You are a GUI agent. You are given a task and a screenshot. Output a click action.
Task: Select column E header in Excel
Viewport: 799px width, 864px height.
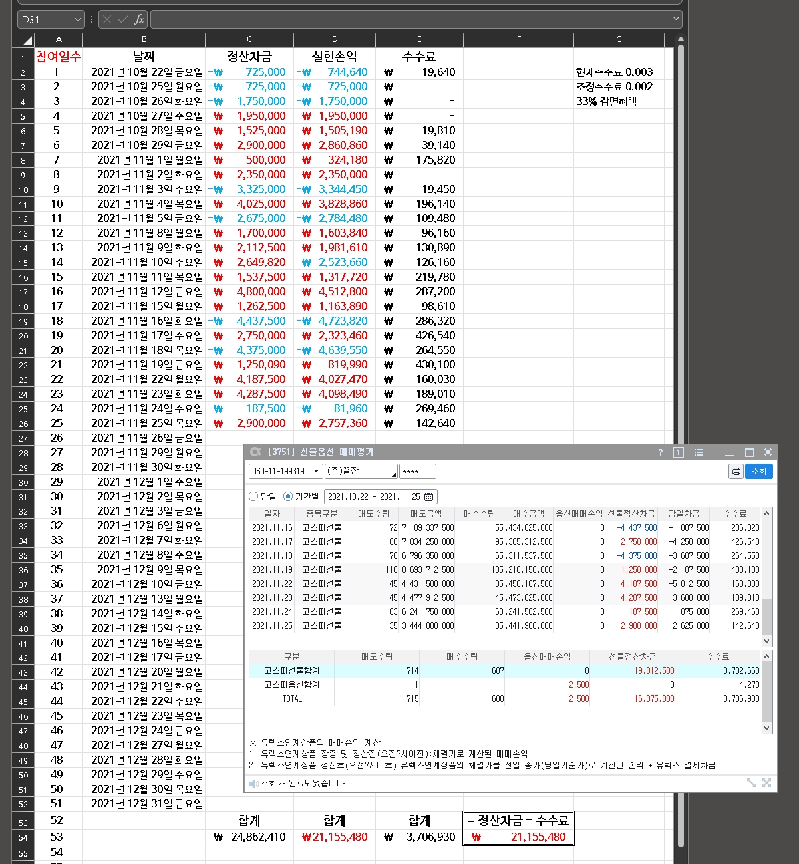coord(419,39)
